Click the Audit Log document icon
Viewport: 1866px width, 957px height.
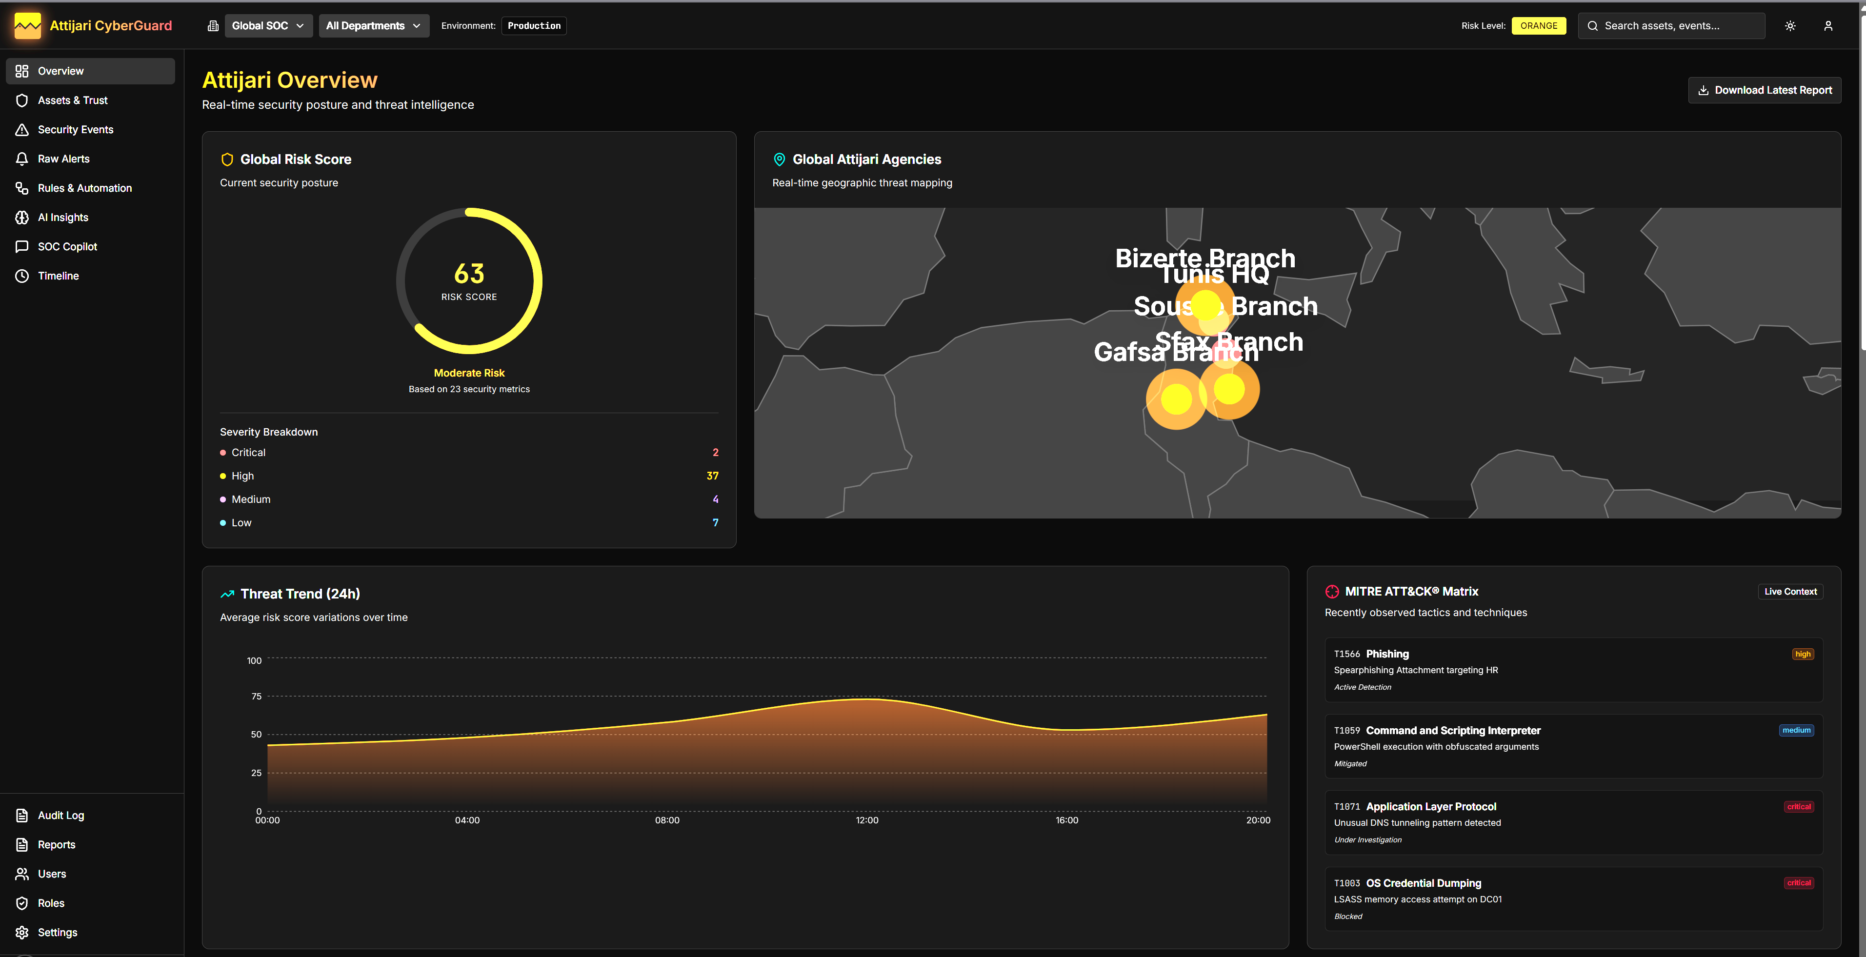[22, 816]
